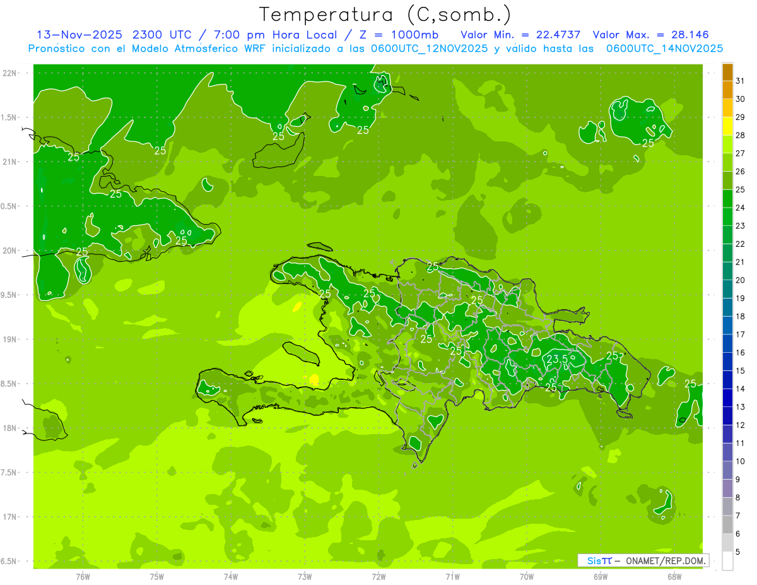
Task: Pick purple legend band between 9 and 10
Action: (x=727, y=470)
